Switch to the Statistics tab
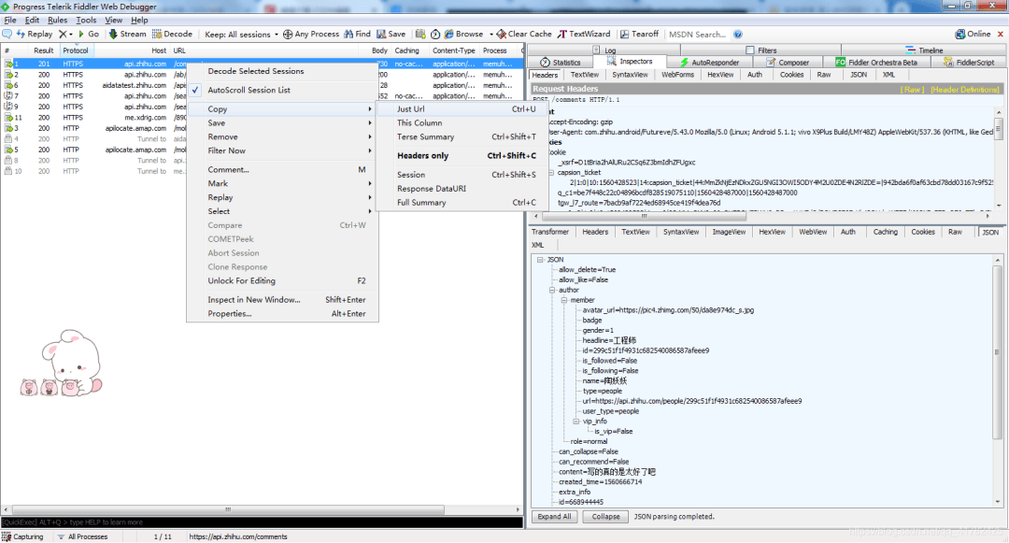 pyautogui.click(x=560, y=63)
